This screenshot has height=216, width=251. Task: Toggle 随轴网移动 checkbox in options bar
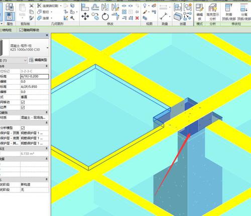tap(21, 30)
